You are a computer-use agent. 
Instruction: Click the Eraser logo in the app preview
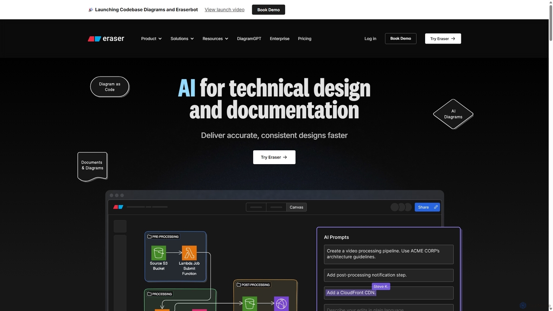(x=118, y=207)
